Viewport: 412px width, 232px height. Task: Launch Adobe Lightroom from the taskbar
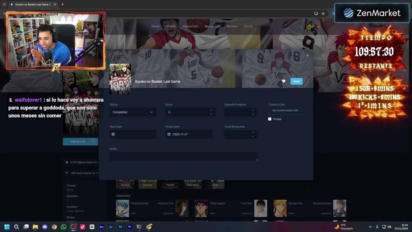[111, 227]
